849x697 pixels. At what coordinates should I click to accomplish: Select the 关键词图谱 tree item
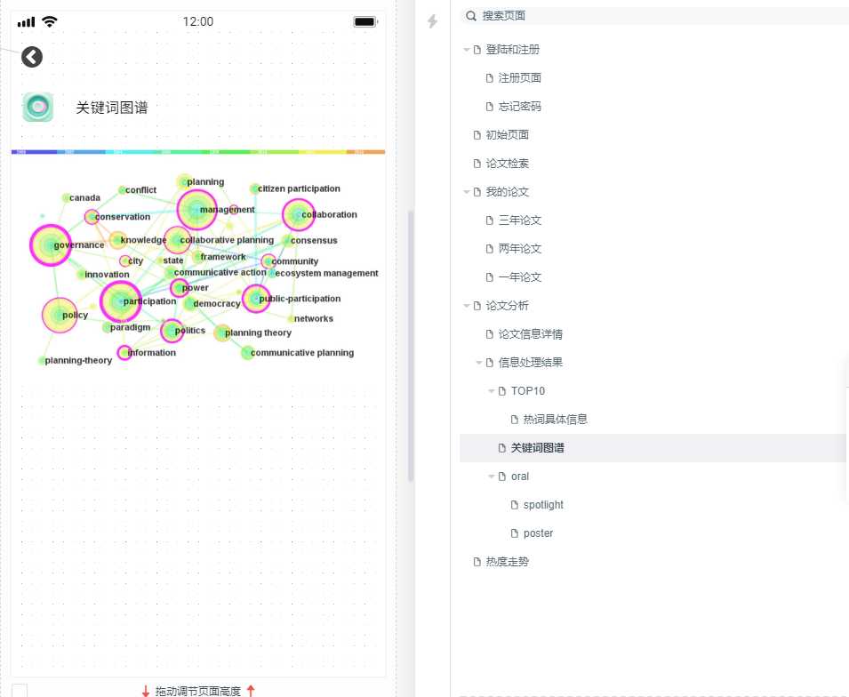[653, 448]
